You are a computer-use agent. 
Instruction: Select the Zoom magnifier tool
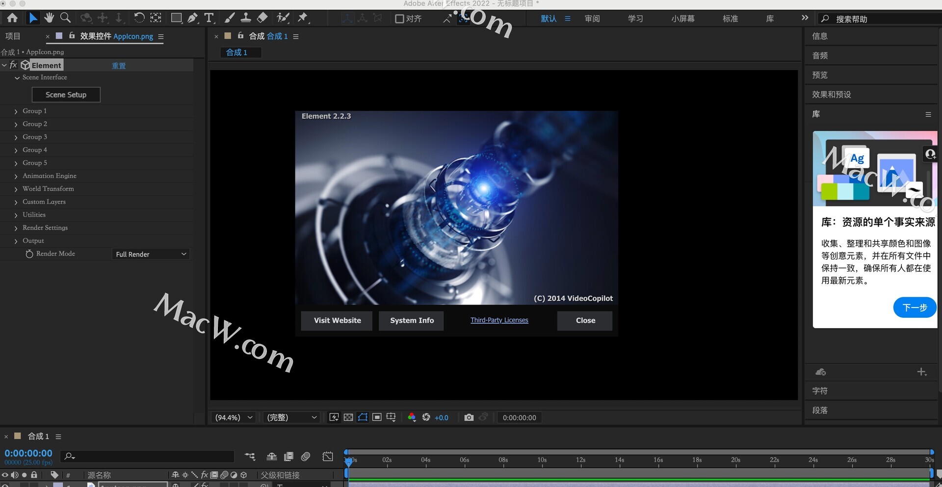(65, 18)
